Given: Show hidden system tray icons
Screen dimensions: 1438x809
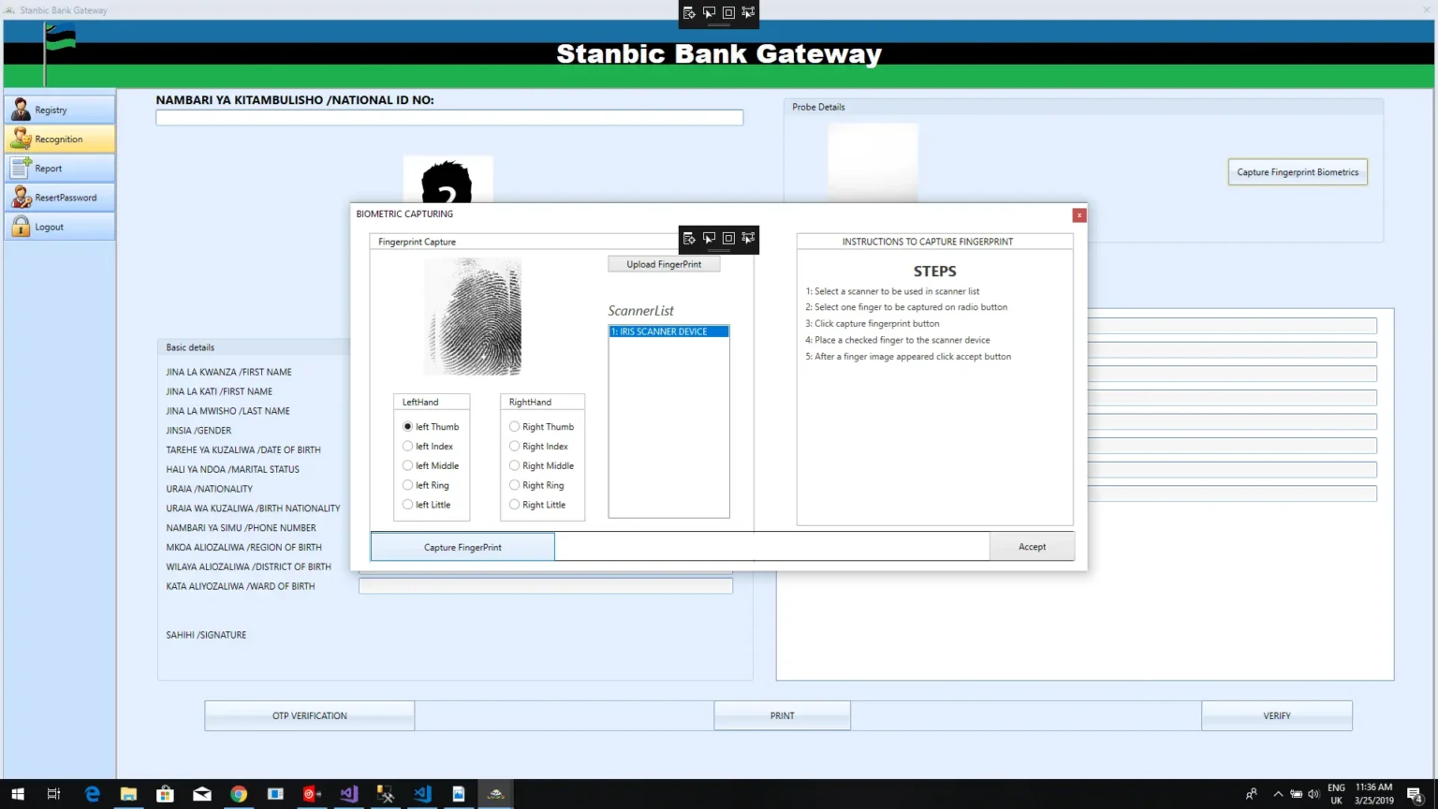Looking at the screenshot, I should 1278,794.
